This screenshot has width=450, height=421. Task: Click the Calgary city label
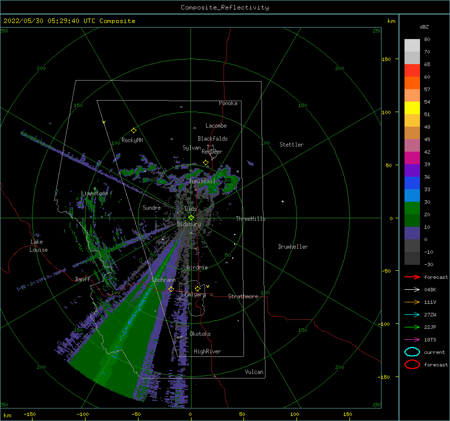pyautogui.click(x=195, y=294)
